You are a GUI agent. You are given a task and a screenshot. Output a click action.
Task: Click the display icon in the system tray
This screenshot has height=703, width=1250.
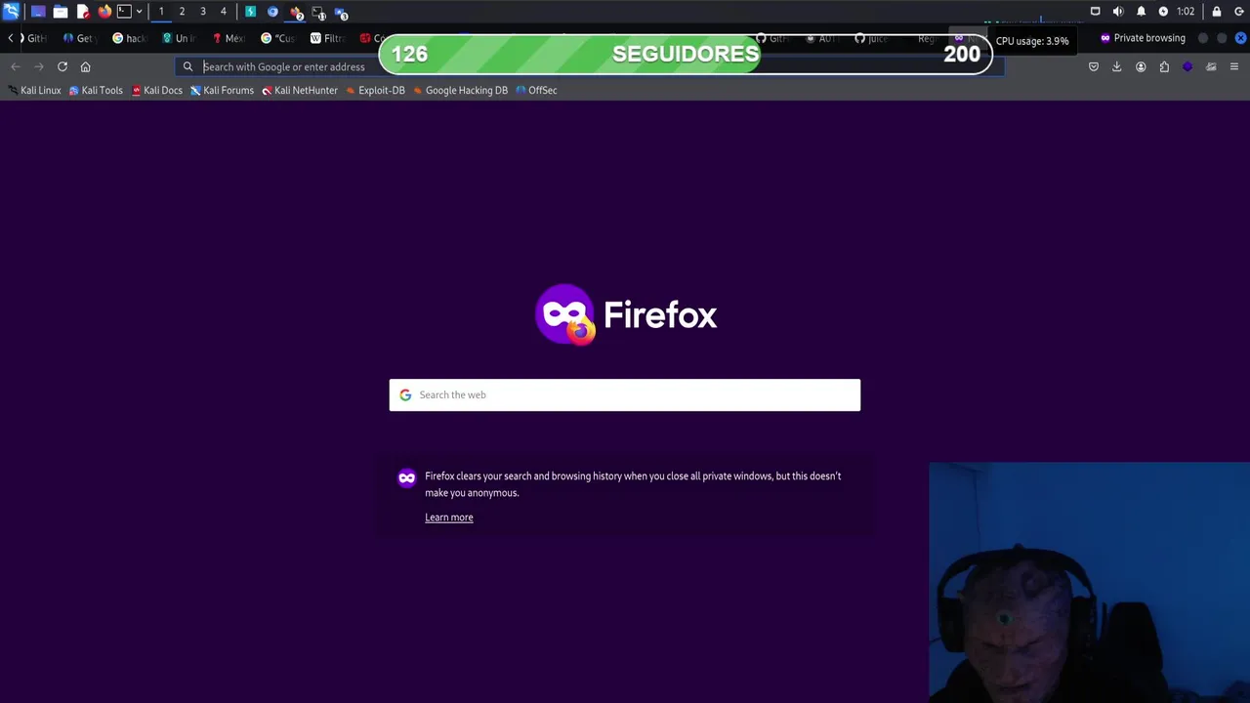pos(1095,12)
